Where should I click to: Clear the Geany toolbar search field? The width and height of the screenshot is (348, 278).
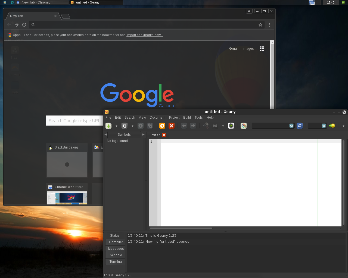click(x=291, y=126)
